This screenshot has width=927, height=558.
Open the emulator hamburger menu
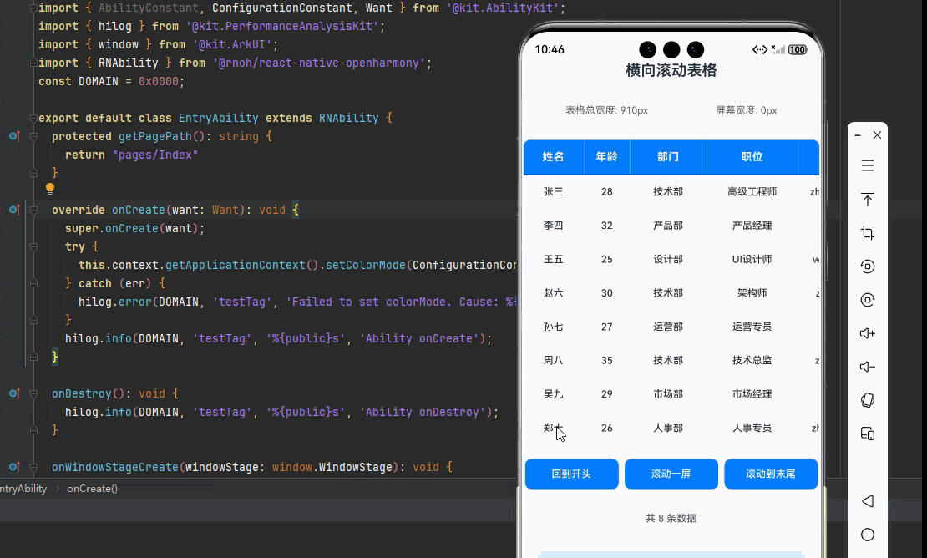[868, 165]
